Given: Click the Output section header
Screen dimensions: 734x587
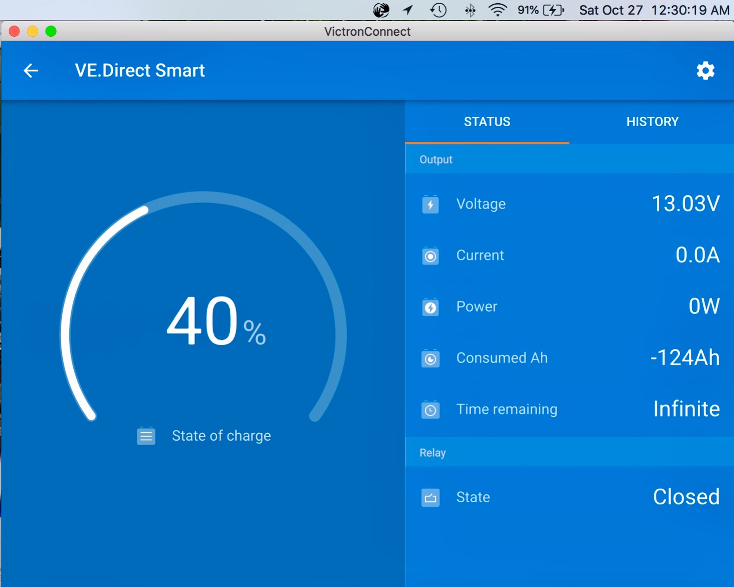Looking at the screenshot, I should [569, 159].
